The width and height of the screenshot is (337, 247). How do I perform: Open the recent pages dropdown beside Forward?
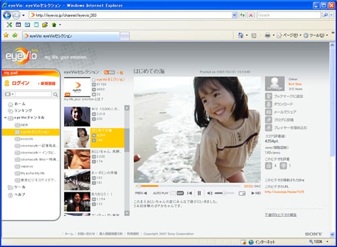click(x=24, y=16)
